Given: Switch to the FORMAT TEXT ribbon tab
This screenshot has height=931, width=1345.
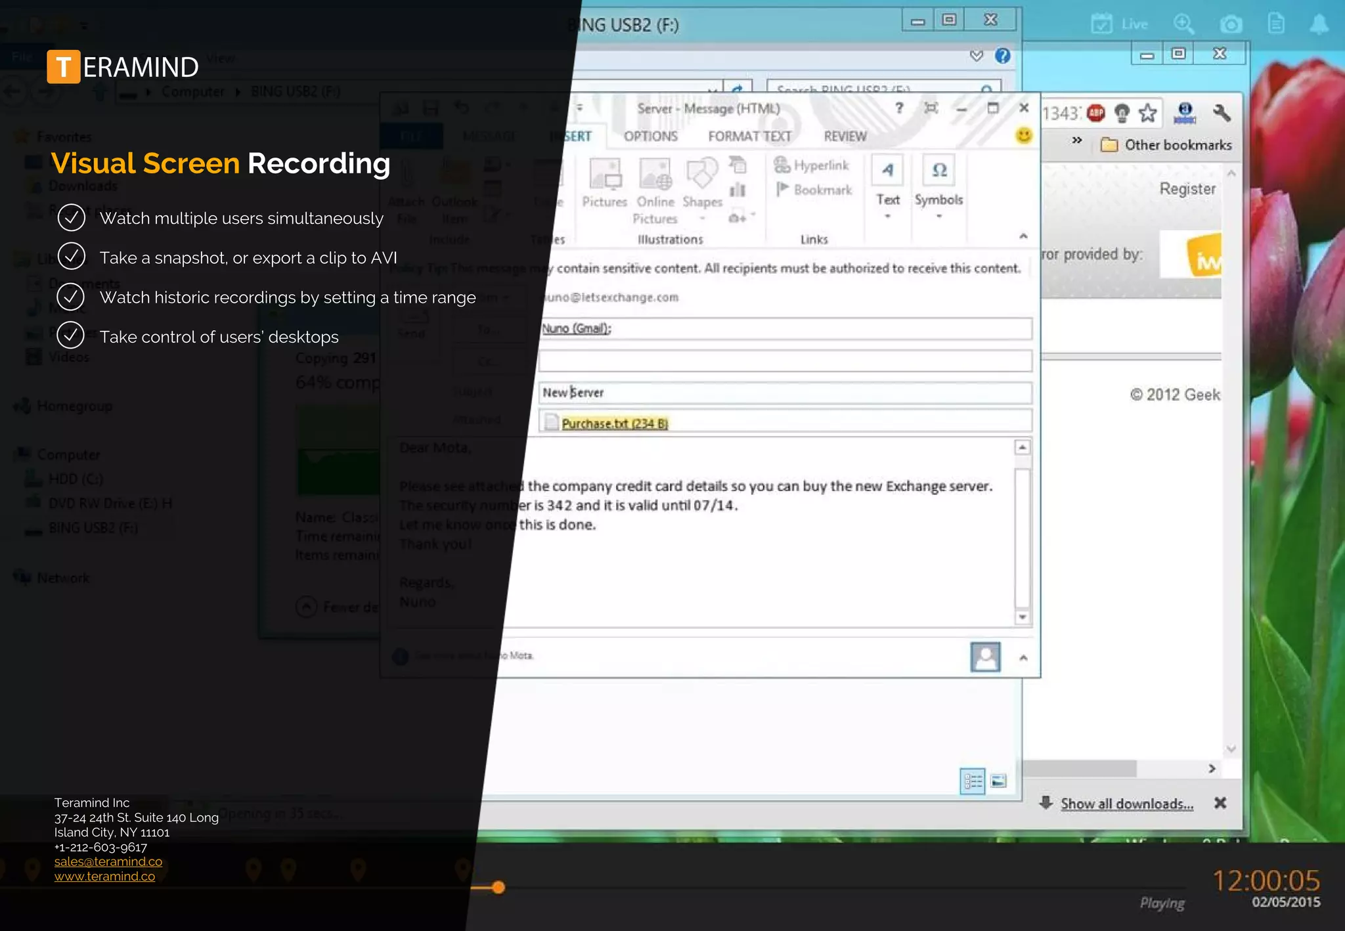Looking at the screenshot, I should (x=749, y=137).
